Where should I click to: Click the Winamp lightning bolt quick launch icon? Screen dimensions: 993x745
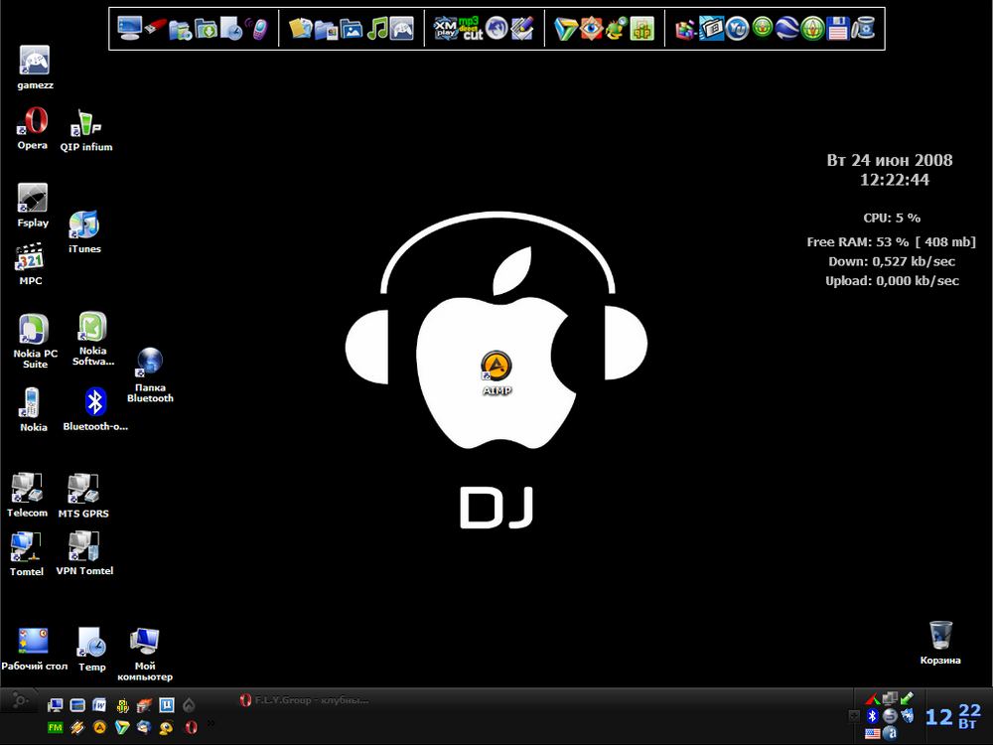[x=77, y=727]
